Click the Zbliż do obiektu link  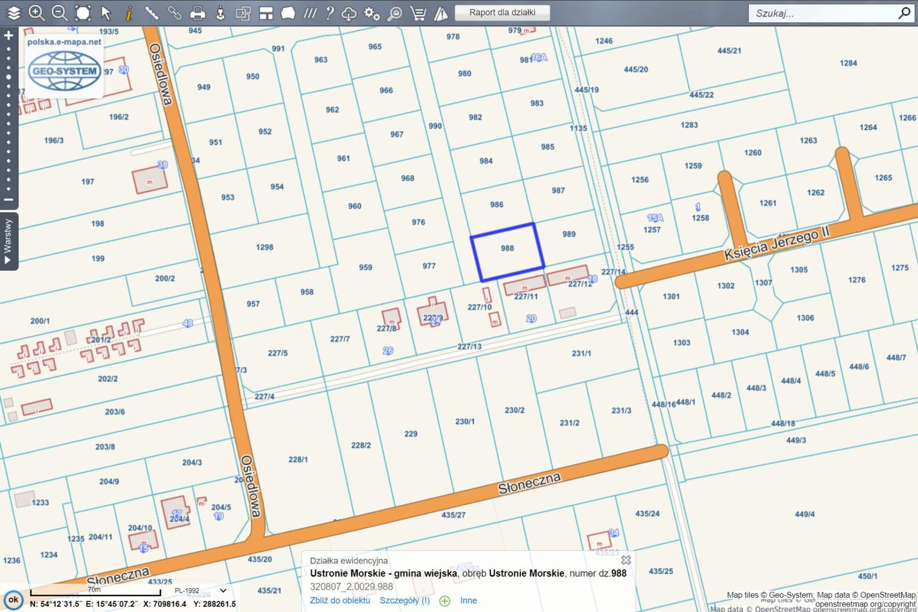click(340, 601)
